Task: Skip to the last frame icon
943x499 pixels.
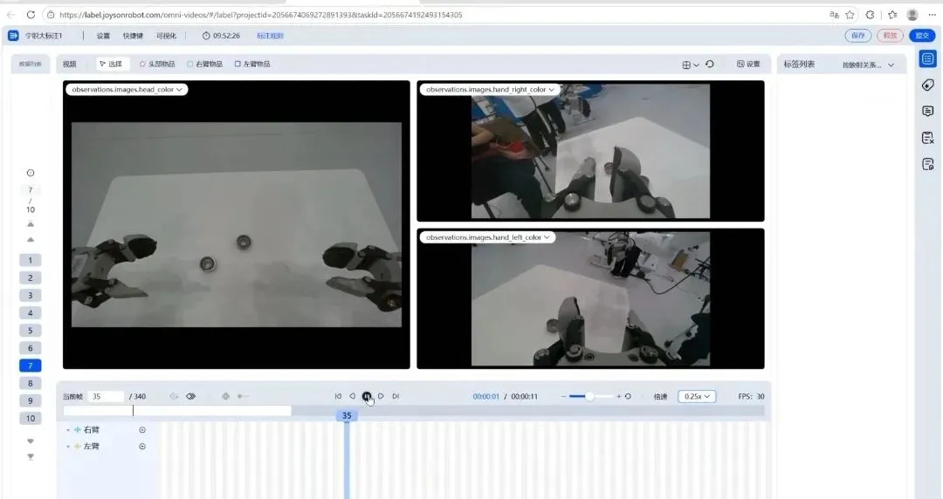Action: coord(396,396)
